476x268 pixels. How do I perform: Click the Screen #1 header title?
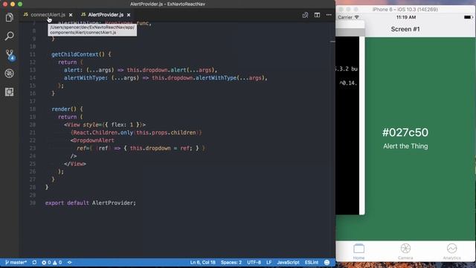pos(405,29)
